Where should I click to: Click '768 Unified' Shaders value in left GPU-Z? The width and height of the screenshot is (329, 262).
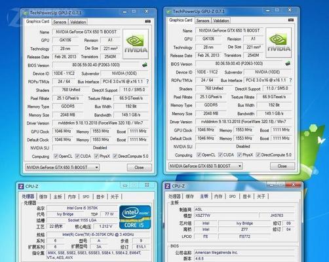71,90
